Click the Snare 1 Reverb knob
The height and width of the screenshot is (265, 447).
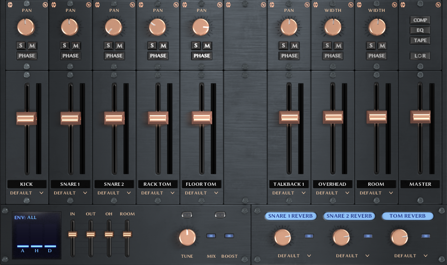click(282, 237)
